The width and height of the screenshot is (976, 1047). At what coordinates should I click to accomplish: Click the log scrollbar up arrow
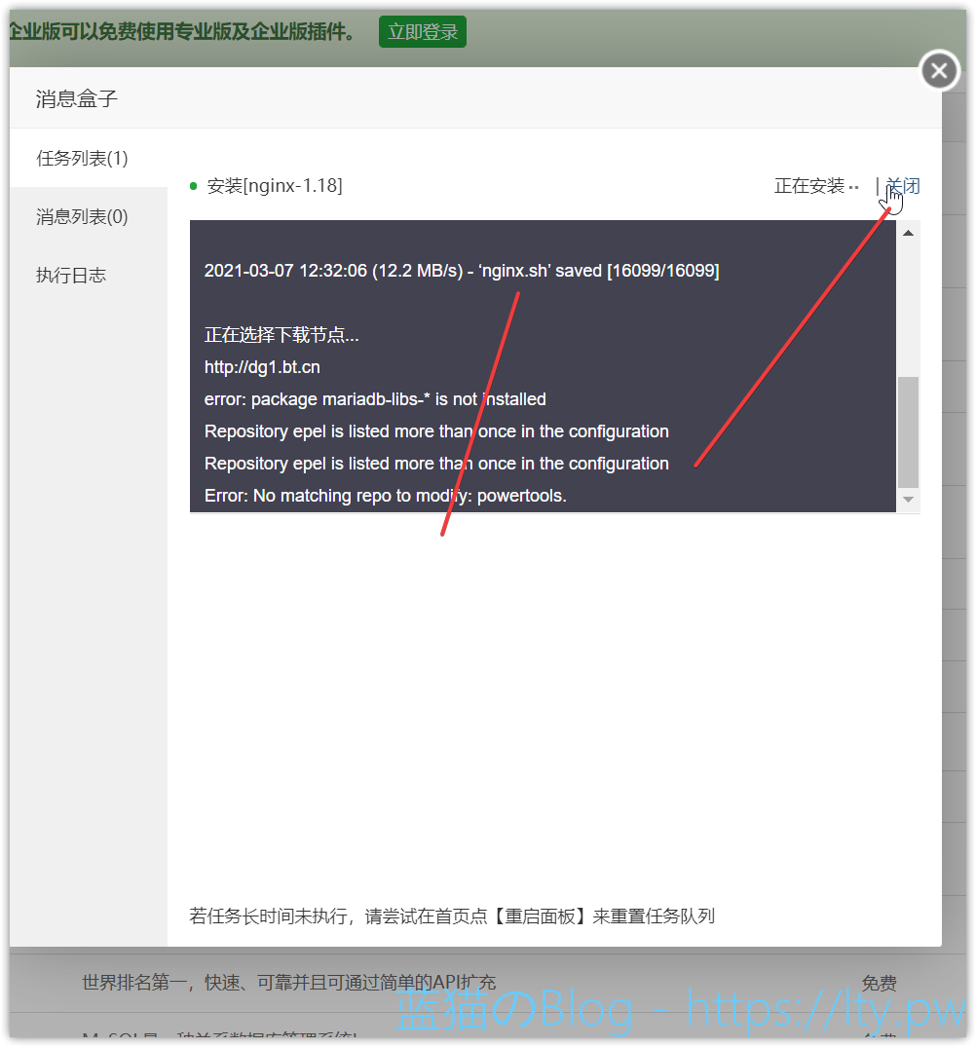coord(908,234)
